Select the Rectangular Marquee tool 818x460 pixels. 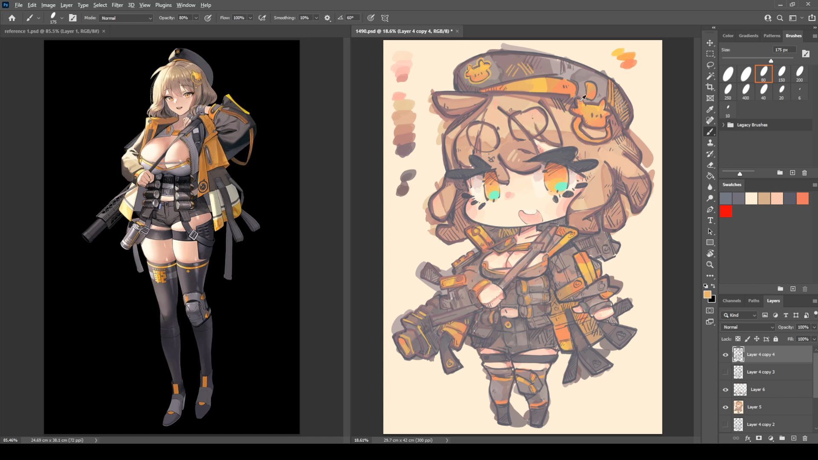(x=710, y=54)
